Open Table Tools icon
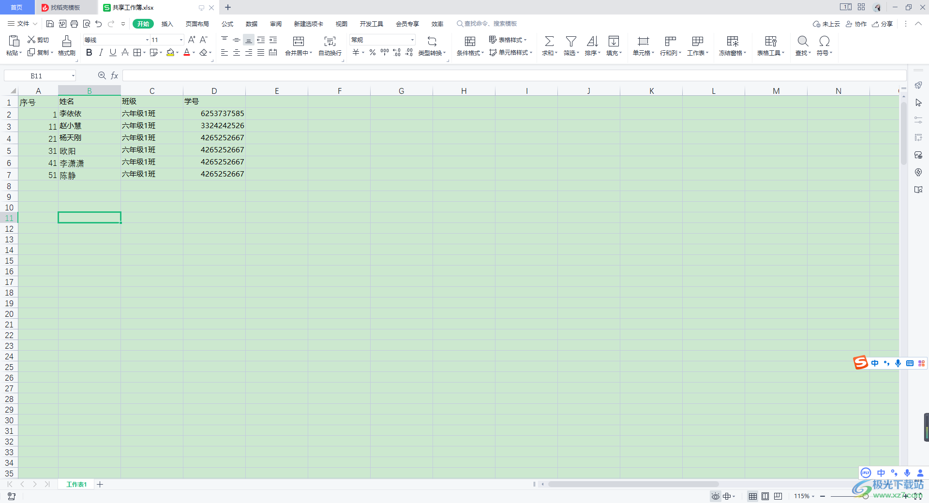Image resolution: width=929 pixels, height=503 pixels. 771,41
